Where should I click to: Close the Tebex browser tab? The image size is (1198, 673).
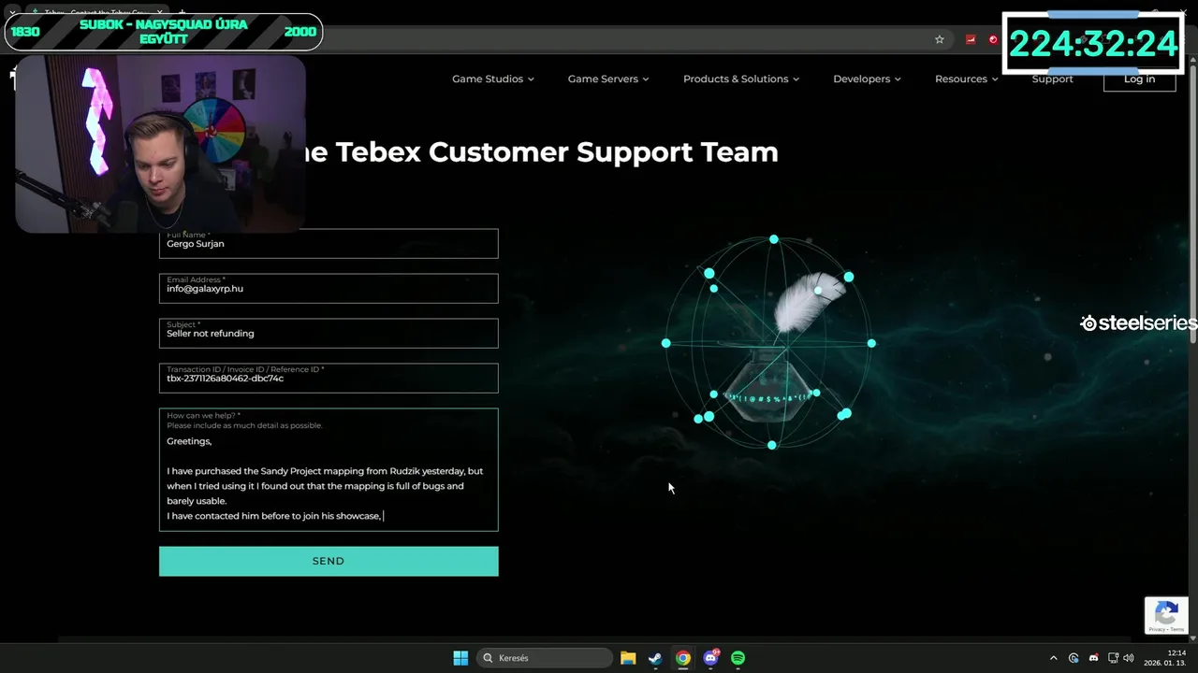[x=160, y=13]
